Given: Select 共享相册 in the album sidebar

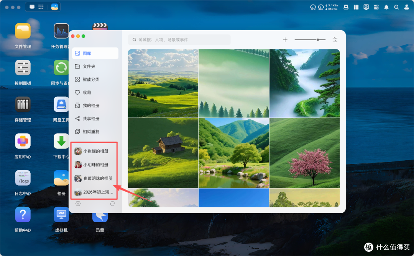Looking at the screenshot, I should 95,119.
